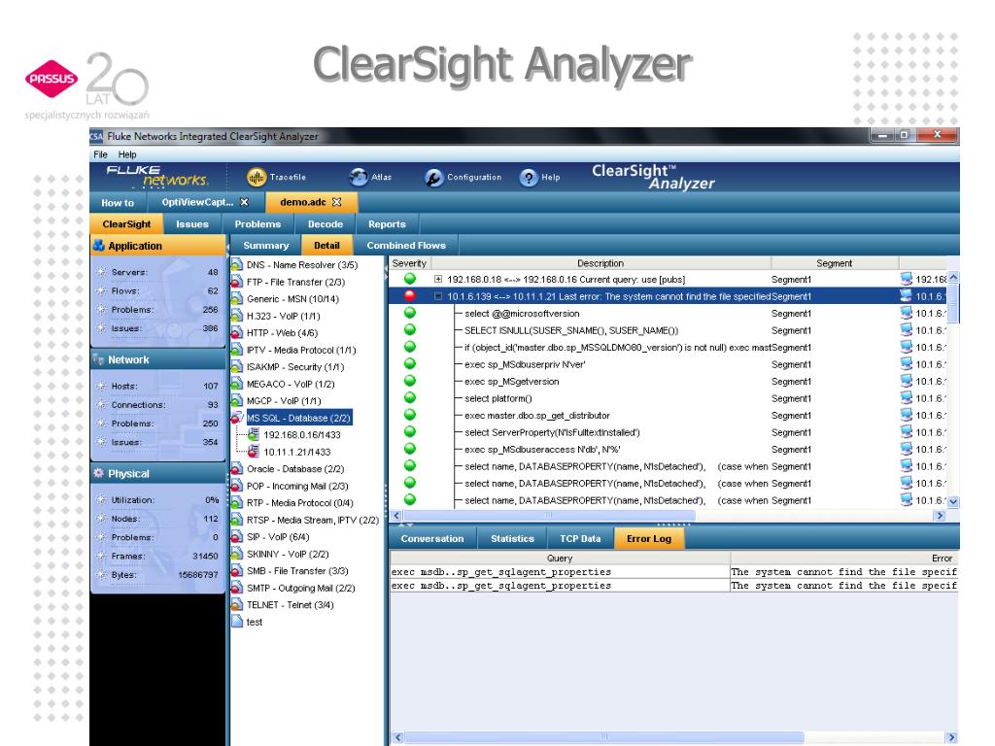995x746 pixels.
Task: Select SKINNY - VoIP (2/2) entry
Action: (288, 554)
